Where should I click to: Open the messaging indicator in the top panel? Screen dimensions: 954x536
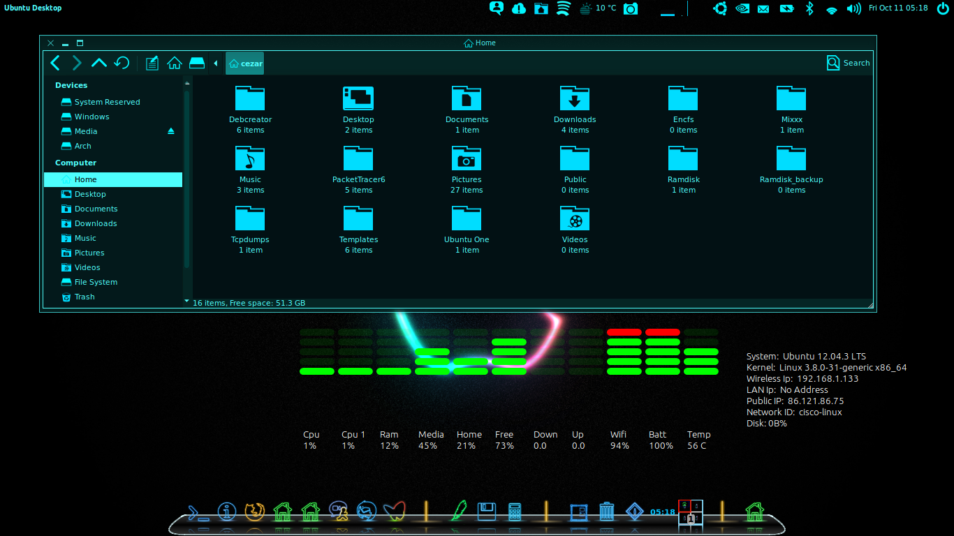point(497,8)
